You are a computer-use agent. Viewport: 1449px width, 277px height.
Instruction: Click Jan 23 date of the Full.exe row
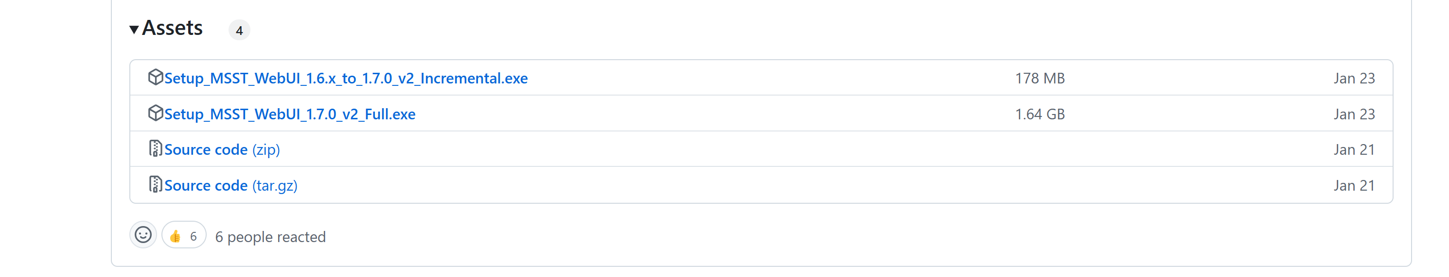point(1353,114)
